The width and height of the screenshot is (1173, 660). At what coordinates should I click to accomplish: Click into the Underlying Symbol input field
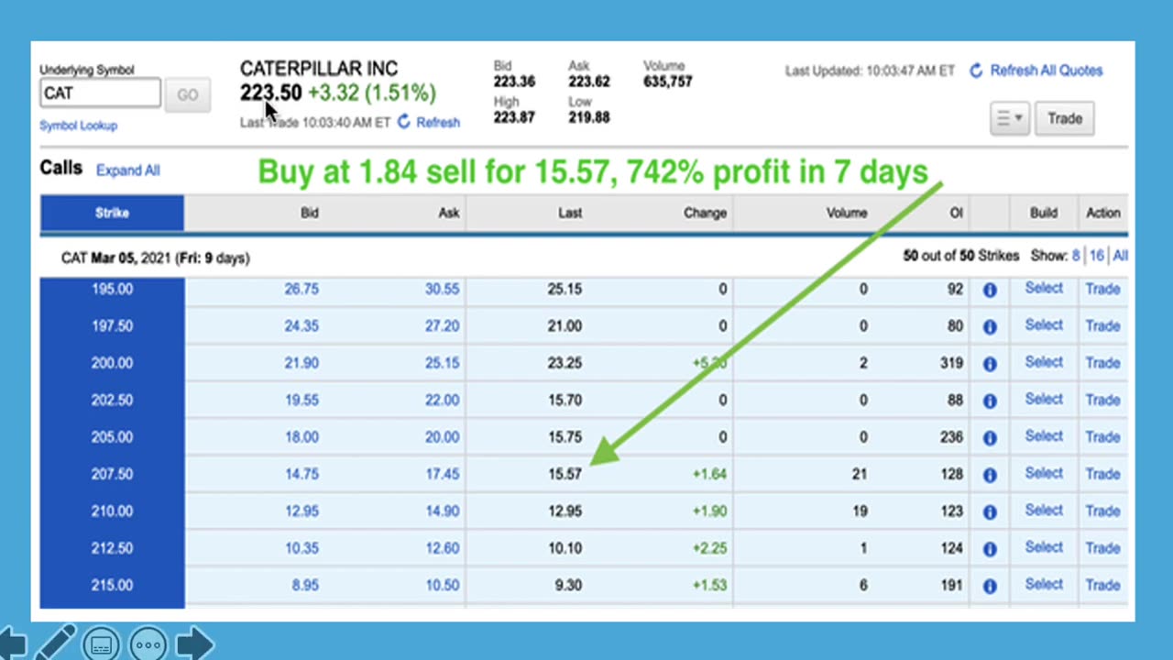click(x=100, y=93)
